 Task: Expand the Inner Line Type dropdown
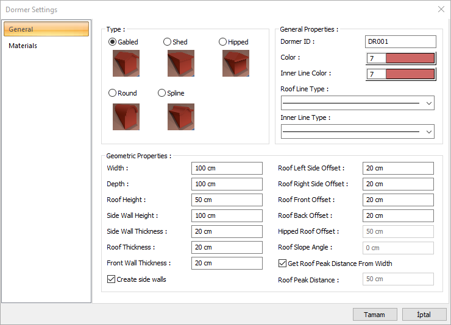357,131
